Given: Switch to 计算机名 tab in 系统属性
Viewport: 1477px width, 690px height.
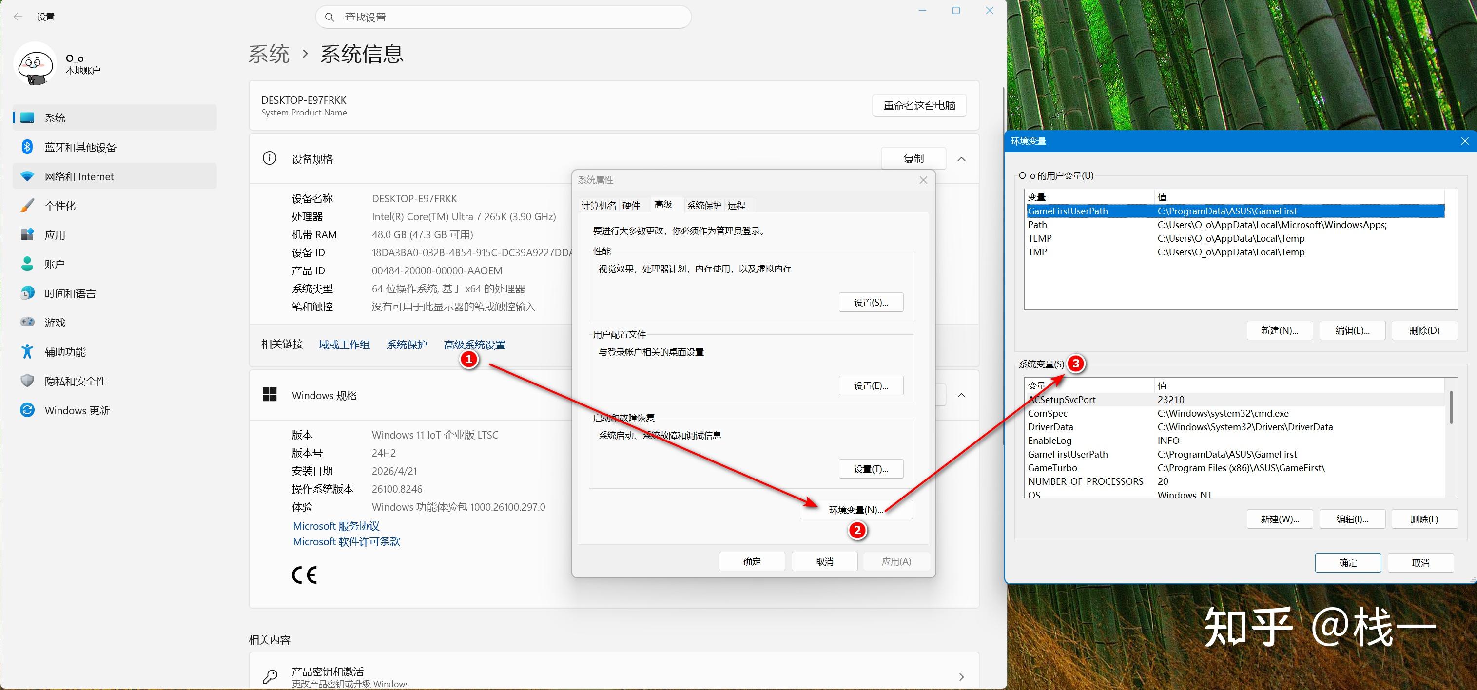Looking at the screenshot, I should [x=599, y=205].
